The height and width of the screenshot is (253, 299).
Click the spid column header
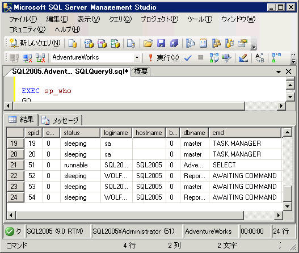pyautogui.click(x=33, y=133)
